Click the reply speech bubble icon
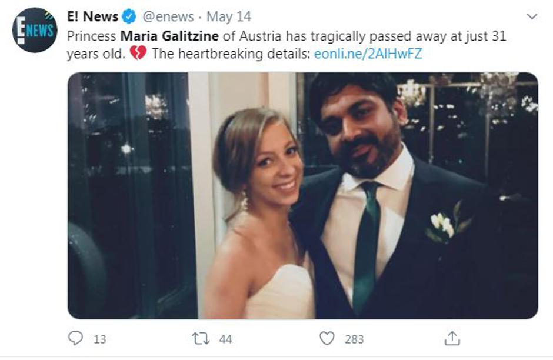 (x=75, y=338)
